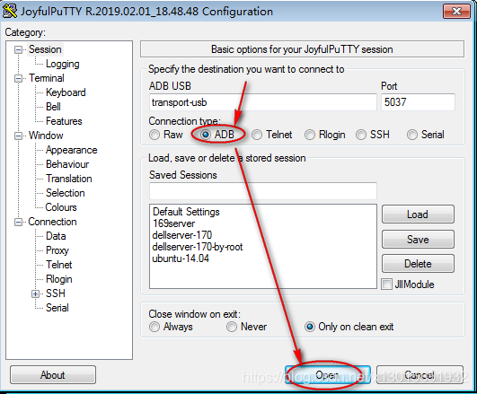477x394 pixels.
Task: Select Features in the category tree
Action: tap(64, 121)
